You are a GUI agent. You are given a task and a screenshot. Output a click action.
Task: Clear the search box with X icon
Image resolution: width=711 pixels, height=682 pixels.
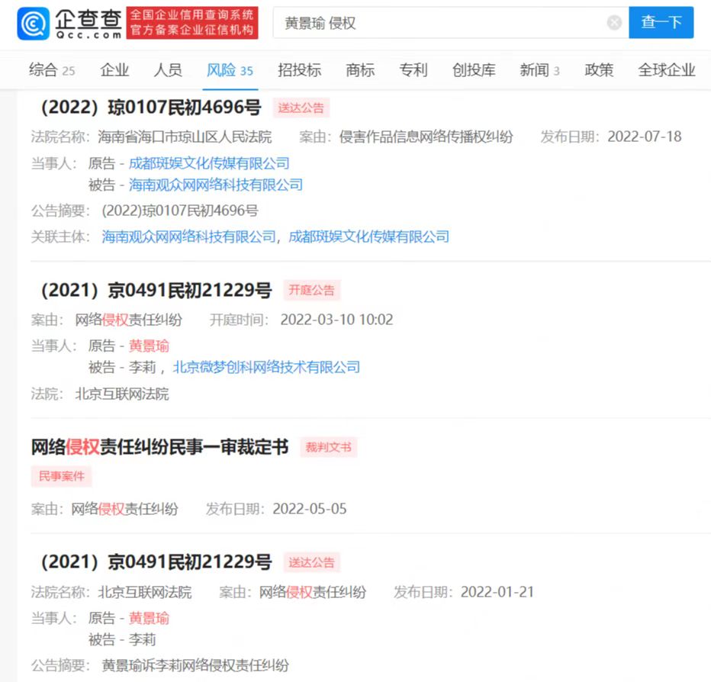(614, 22)
